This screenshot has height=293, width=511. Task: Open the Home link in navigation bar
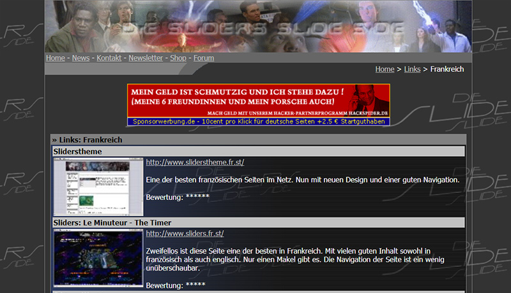tap(56, 58)
